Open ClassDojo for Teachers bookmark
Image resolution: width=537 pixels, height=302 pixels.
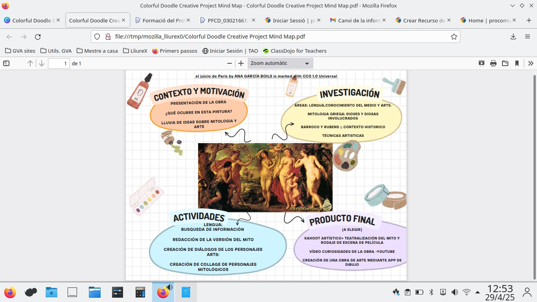(294, 51)
